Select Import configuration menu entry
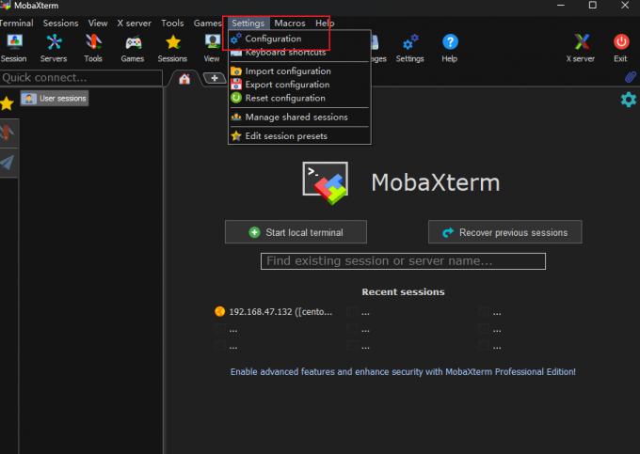The image size is (640, 454). (x=299, y=71)
